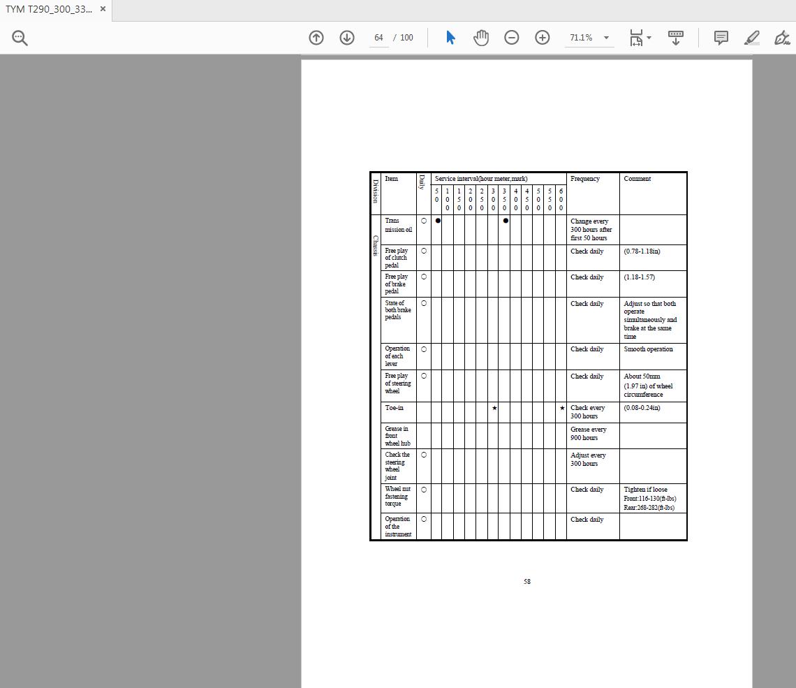This screenshot has height=688, width=796.
Task: Open the Comment tool
Action: click(x=721, y=38)
